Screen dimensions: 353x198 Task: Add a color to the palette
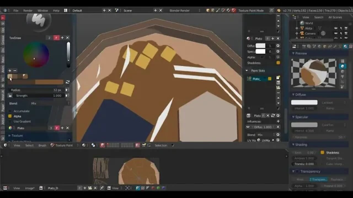coord(10,71)
